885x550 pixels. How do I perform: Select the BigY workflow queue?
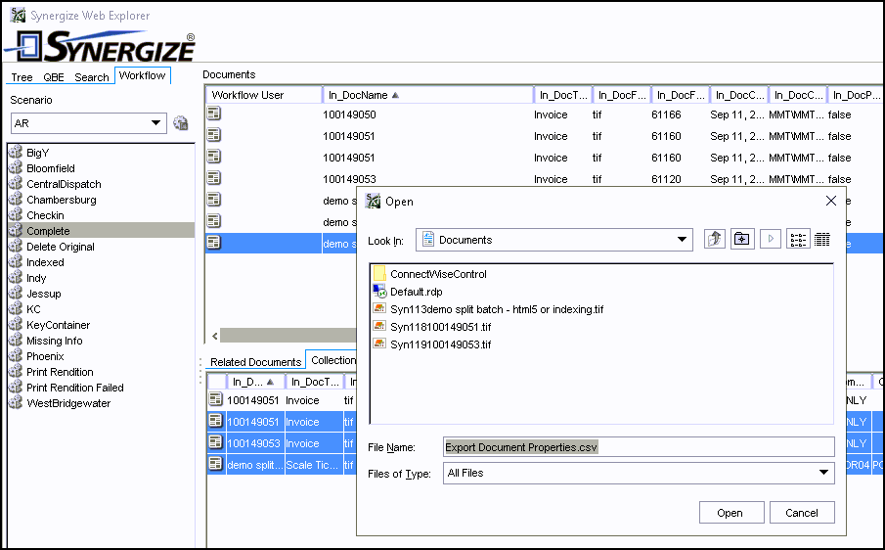(38, 153)
